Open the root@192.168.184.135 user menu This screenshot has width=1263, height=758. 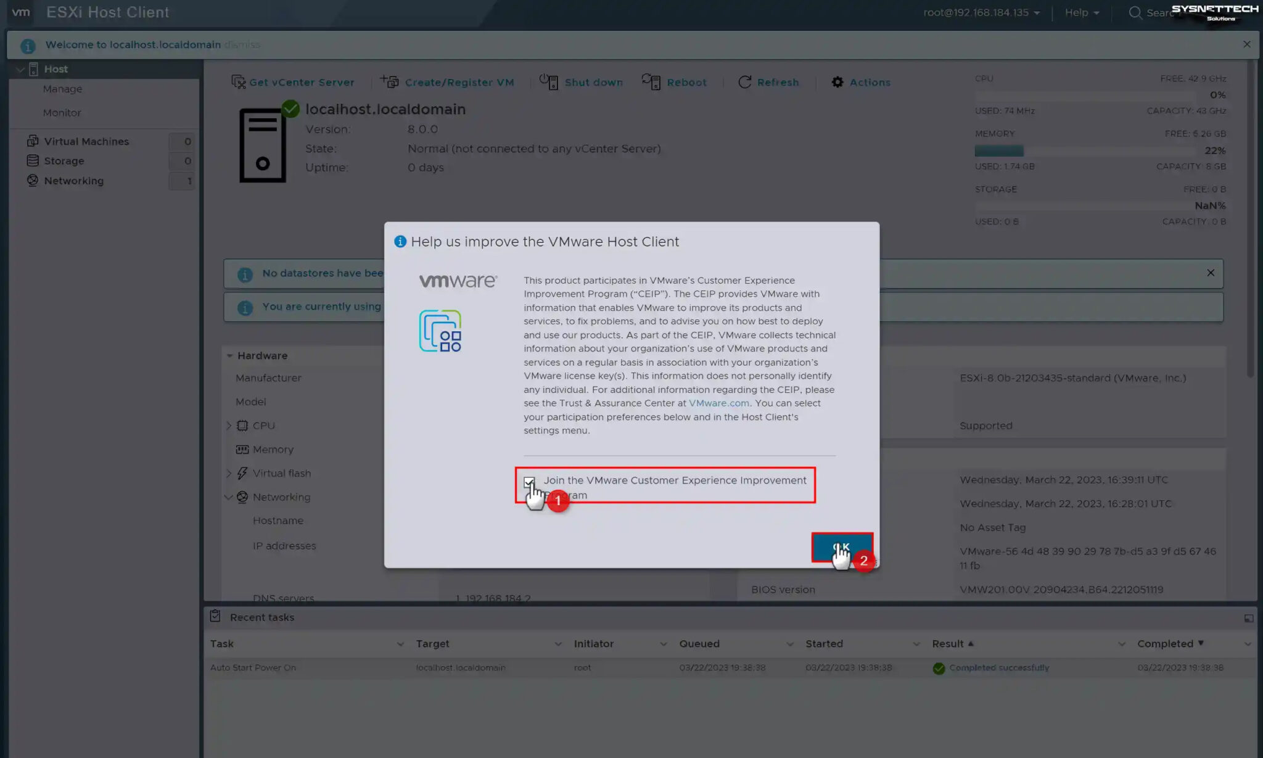pyautogui.click(x=981, y=12)
